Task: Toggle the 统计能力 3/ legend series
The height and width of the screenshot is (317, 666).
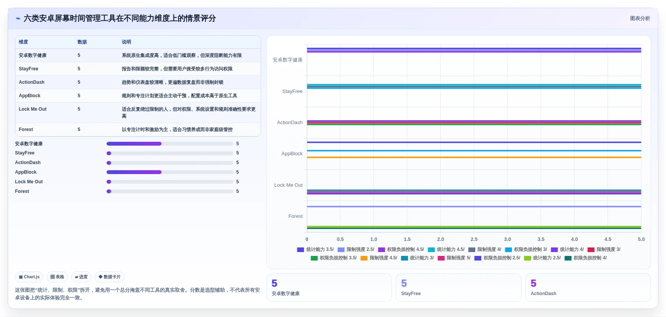Action: click(x=417, y=258)
